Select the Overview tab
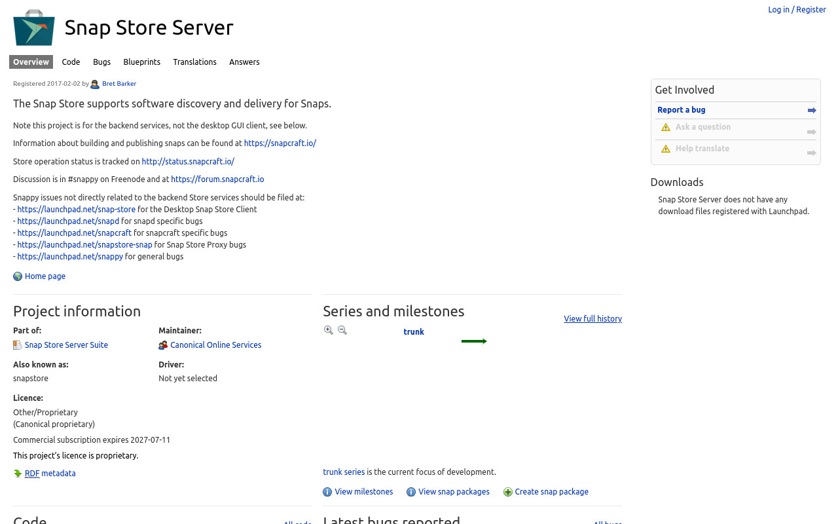 (x=31, y=62)
